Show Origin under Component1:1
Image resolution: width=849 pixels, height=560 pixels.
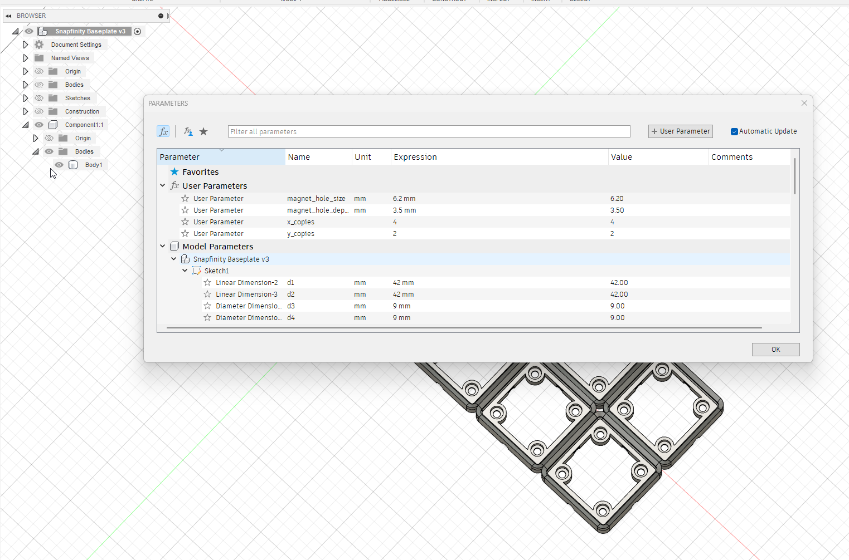click(x=49, y=138)
